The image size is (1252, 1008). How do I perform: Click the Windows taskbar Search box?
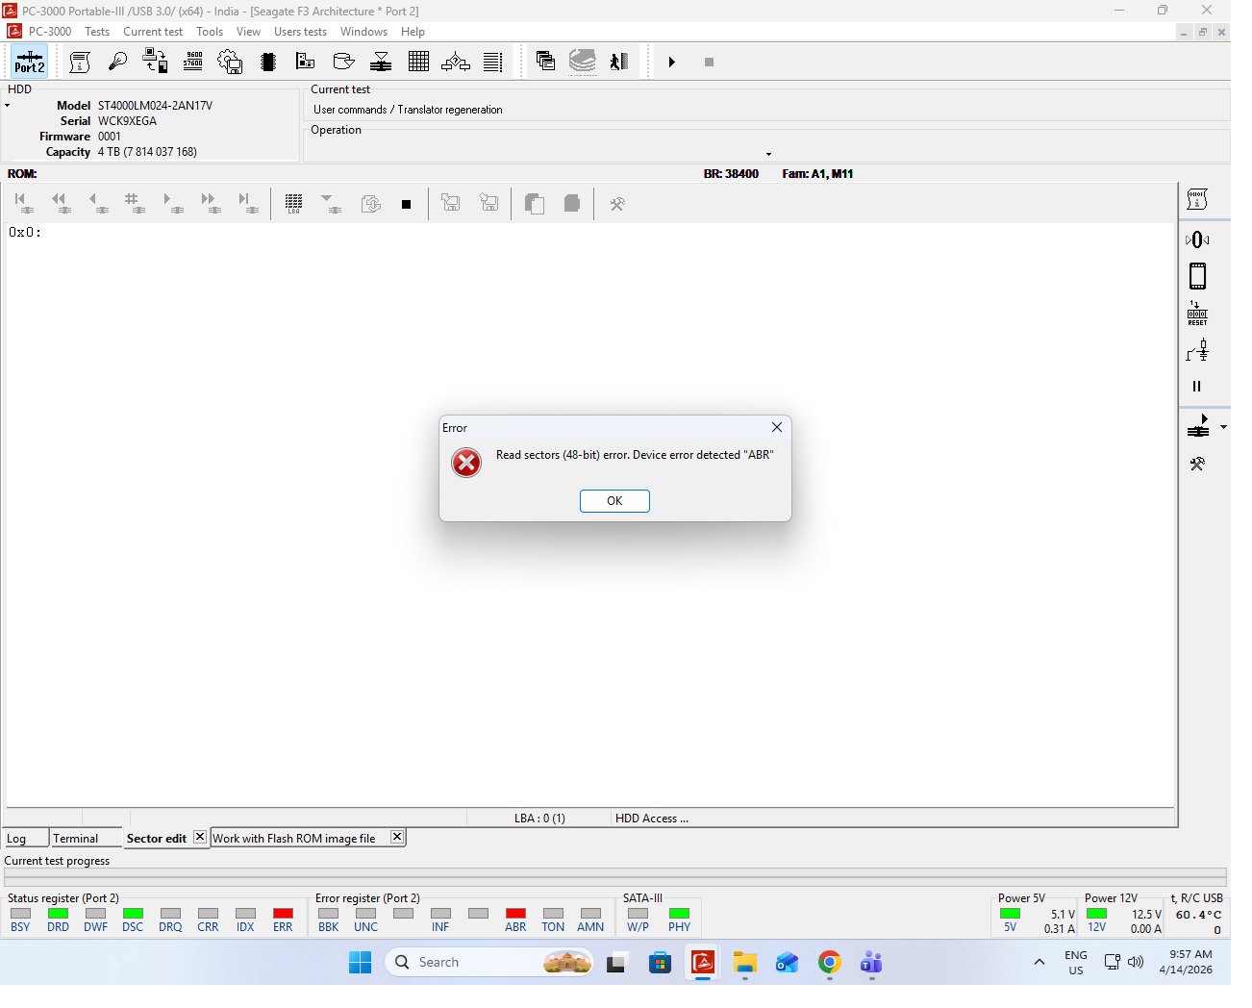point(489,962)
